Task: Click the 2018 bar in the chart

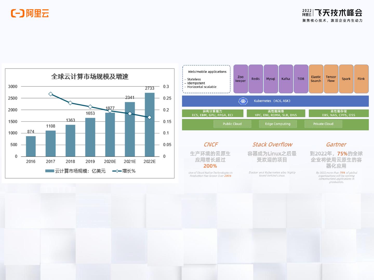Action: click(70, 141)
